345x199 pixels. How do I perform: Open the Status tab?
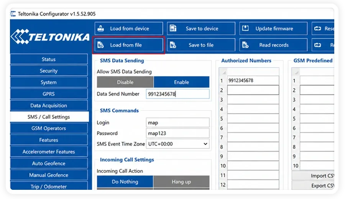(x=49, y=59)
